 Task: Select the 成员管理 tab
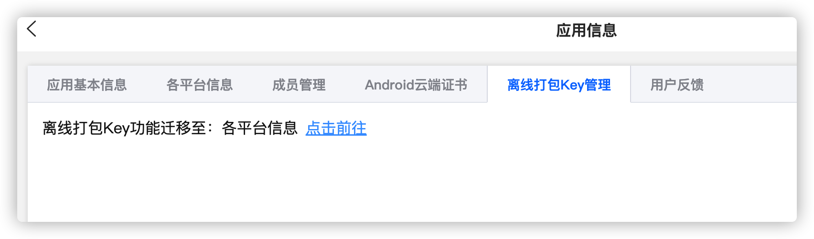click(299, 85)
